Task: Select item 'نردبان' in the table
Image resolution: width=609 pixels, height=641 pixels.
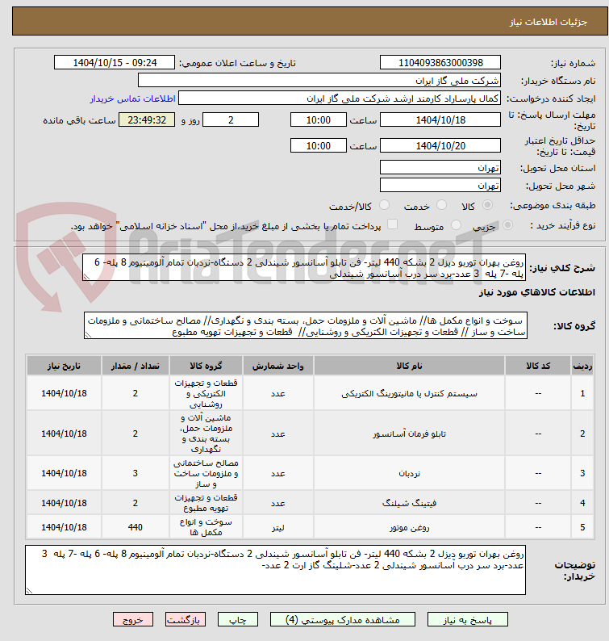Action: click(x=409, y=473)
